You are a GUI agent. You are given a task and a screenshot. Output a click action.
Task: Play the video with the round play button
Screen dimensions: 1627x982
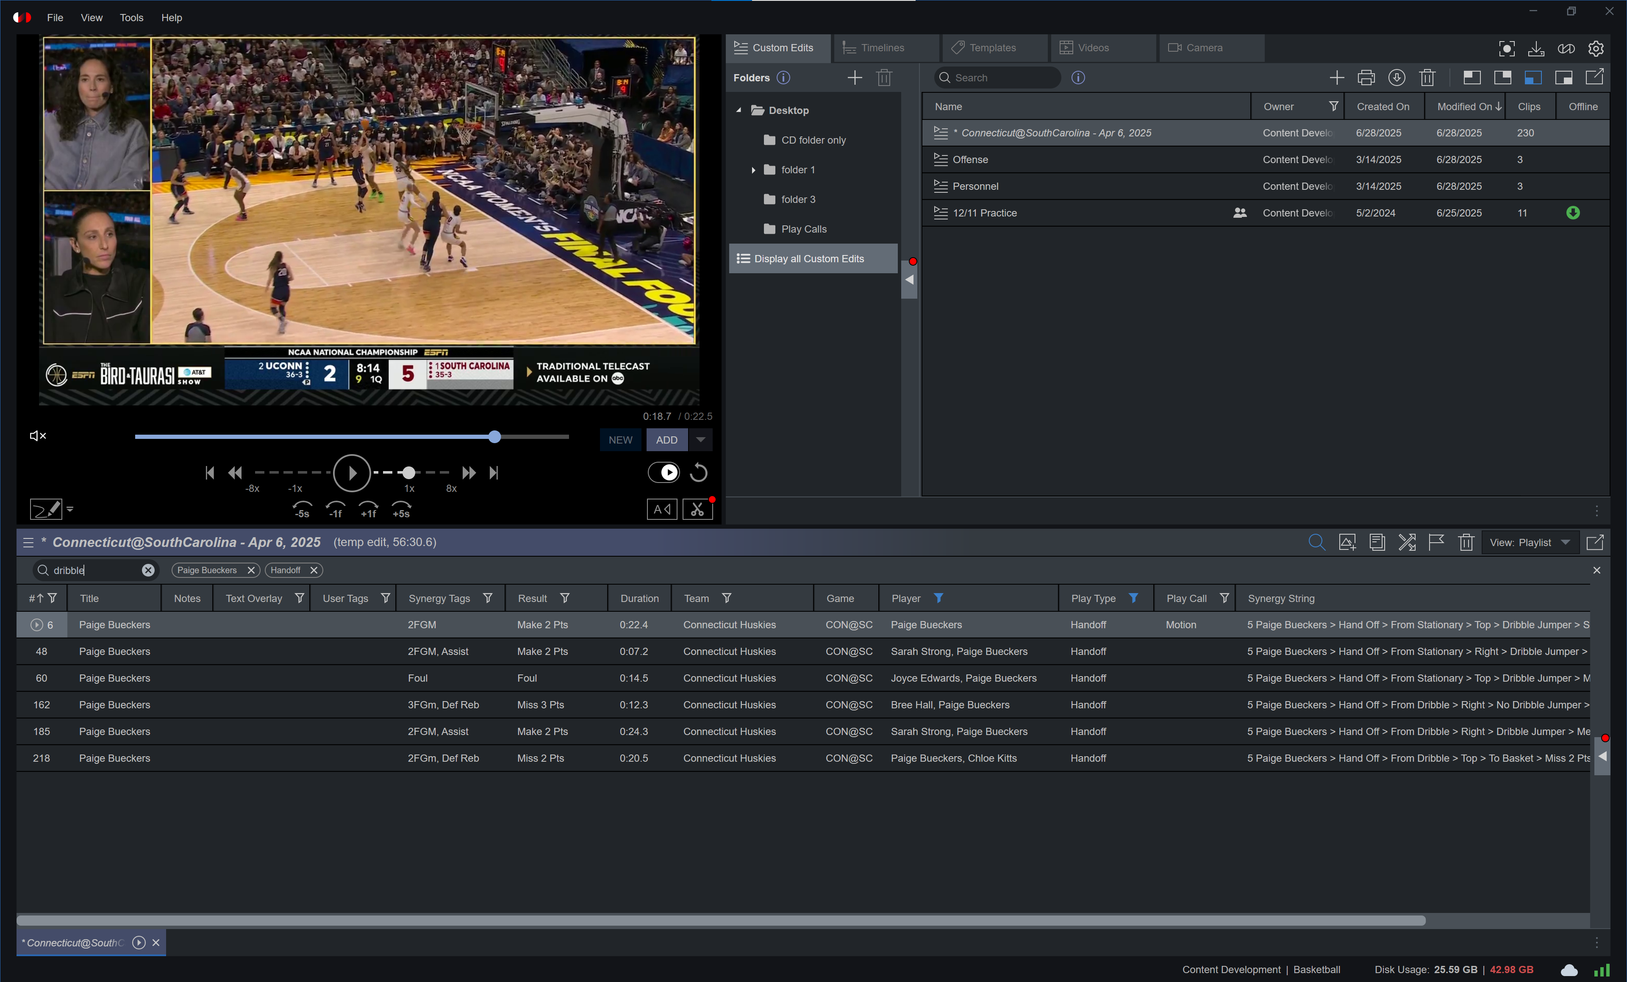click(x=351, y=473)
